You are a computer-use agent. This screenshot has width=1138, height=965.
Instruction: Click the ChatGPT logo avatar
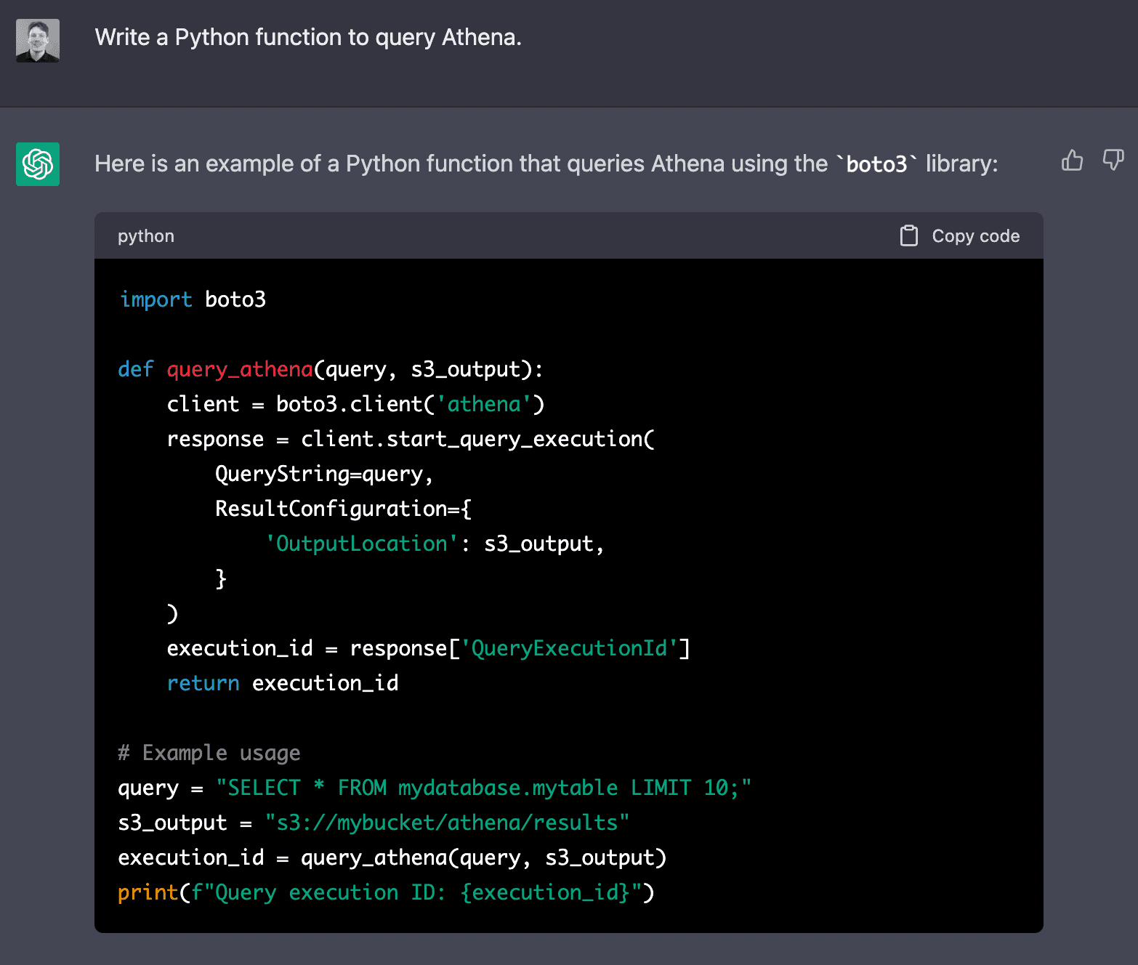[38, 164]
